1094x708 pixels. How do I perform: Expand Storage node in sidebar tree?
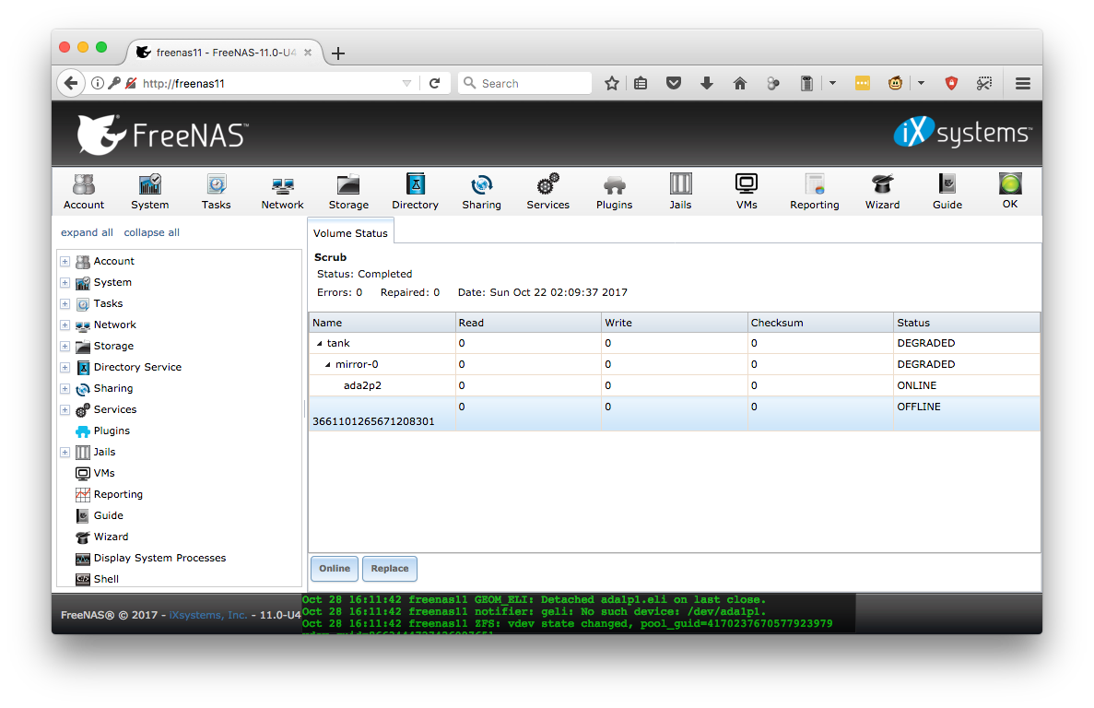65,347
